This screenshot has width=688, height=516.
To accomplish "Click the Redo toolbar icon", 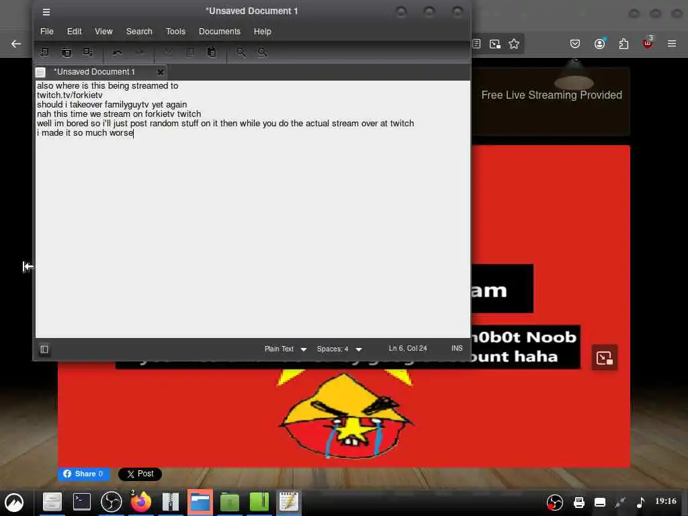I will pos(140,52).
